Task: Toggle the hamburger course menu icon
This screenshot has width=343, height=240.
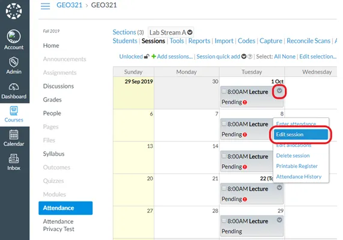Action: point(45,6)
